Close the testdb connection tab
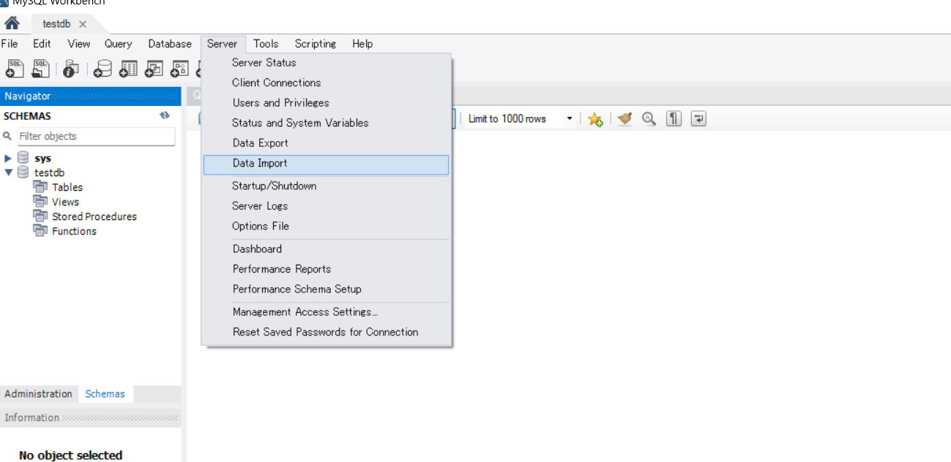 83,24
